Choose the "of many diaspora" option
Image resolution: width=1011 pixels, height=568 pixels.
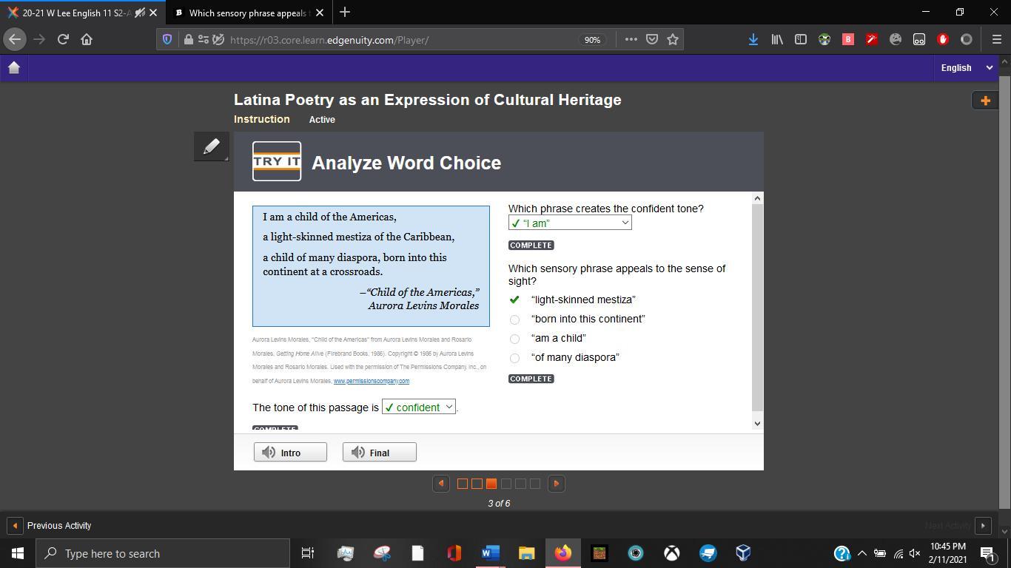pyautogui.click(x=514, y=358)
